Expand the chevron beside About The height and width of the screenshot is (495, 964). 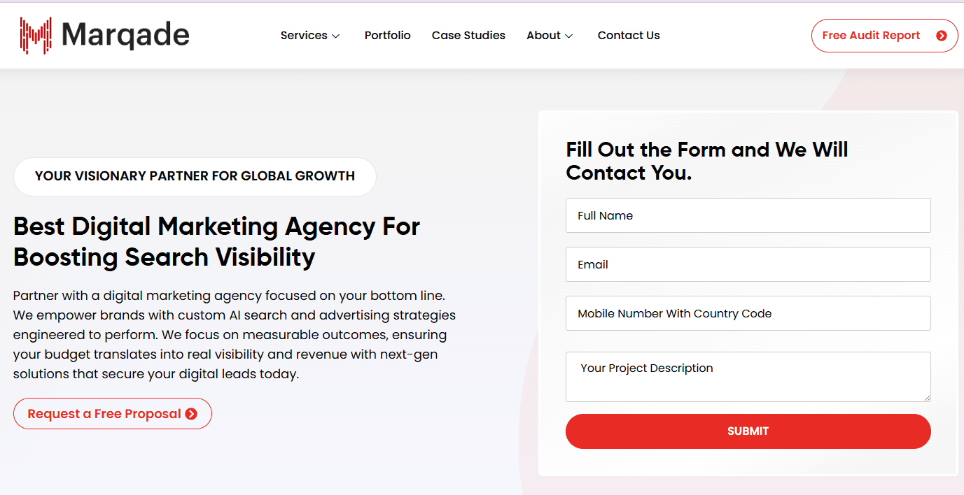pos(569,36)
